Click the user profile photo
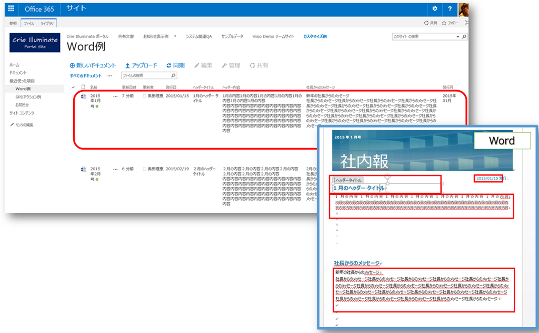 pos(464,9)
